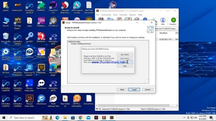Click the How to buy button
The image size is (216, 121).
coord(125,58)
